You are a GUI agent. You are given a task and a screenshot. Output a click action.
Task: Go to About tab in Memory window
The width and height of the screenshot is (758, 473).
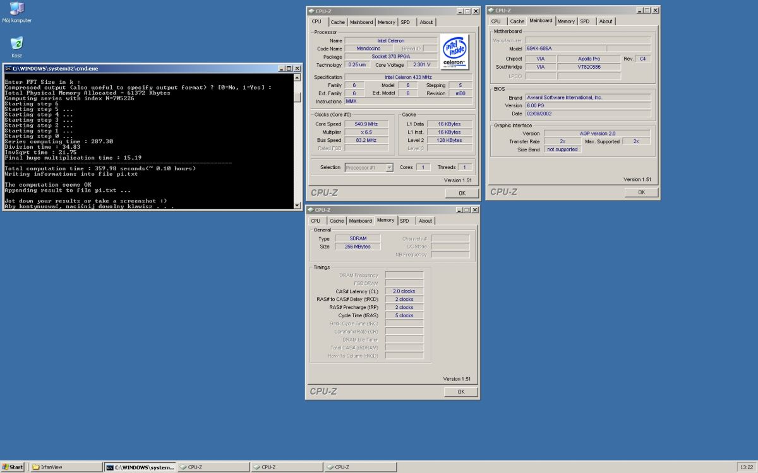(x=425, y=221)
